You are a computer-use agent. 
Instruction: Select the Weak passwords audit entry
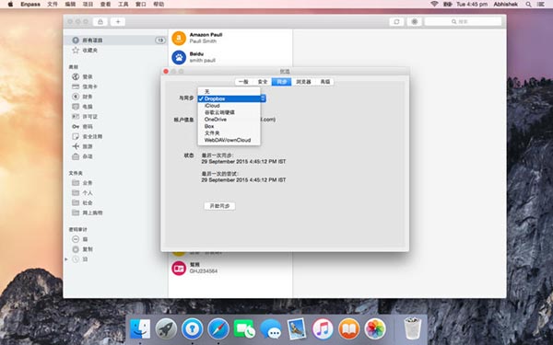(79, 239)
